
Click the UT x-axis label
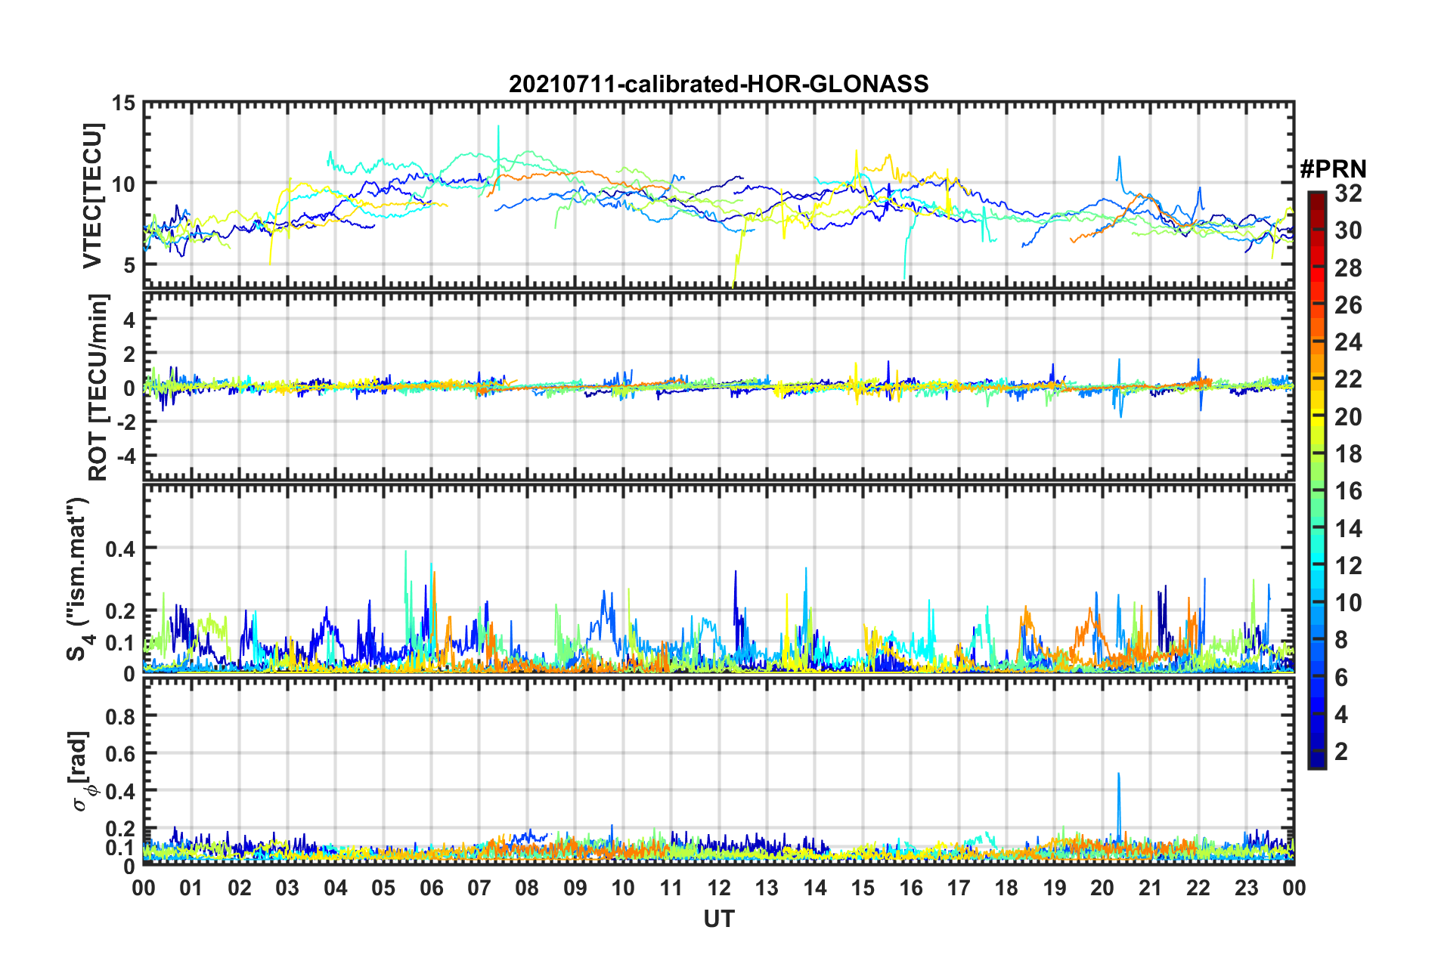718,919
